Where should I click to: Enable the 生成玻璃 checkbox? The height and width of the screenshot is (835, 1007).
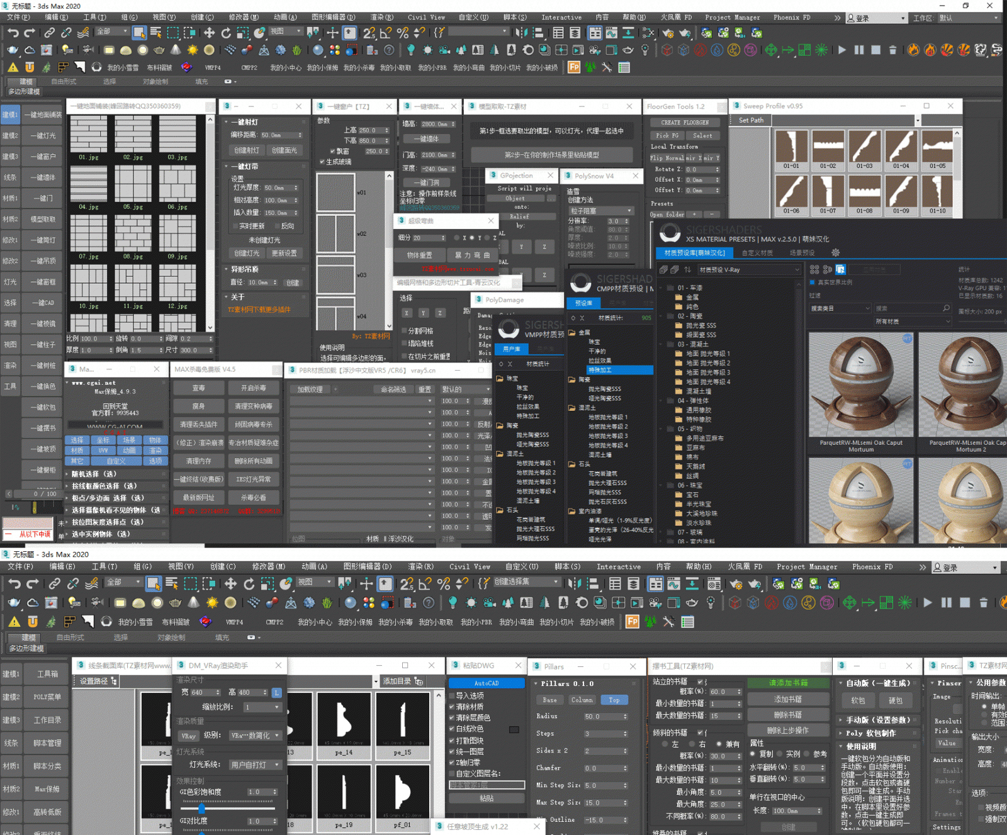[x=322, y=162]
